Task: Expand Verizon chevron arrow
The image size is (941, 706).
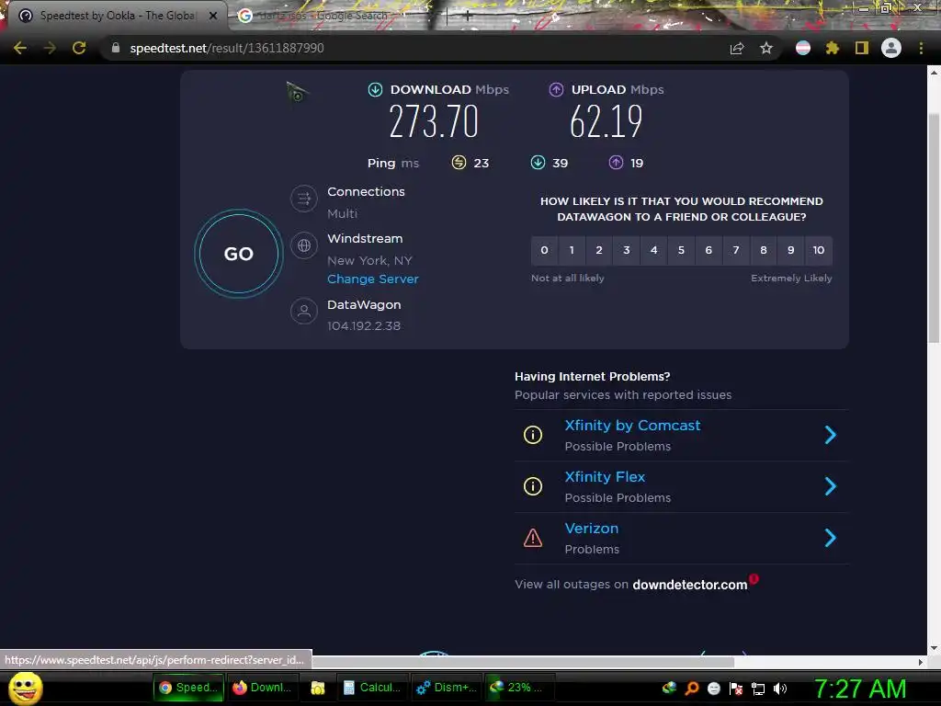Action: (x=831, y=538)
